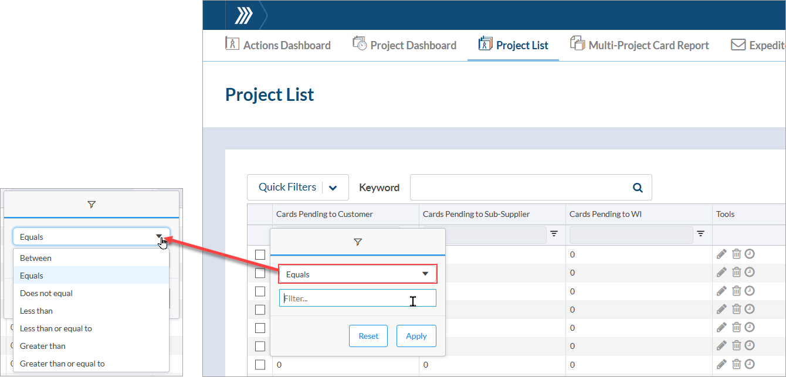Click the pencil edit icon in the seventh table row
Screen dimensions: 786x377
coord(721,364)
